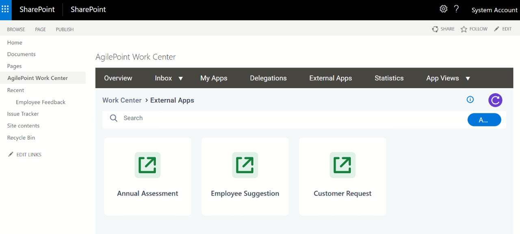Click the Follow star icon
This screenshot has height=234, width=520.
point(464,29)
